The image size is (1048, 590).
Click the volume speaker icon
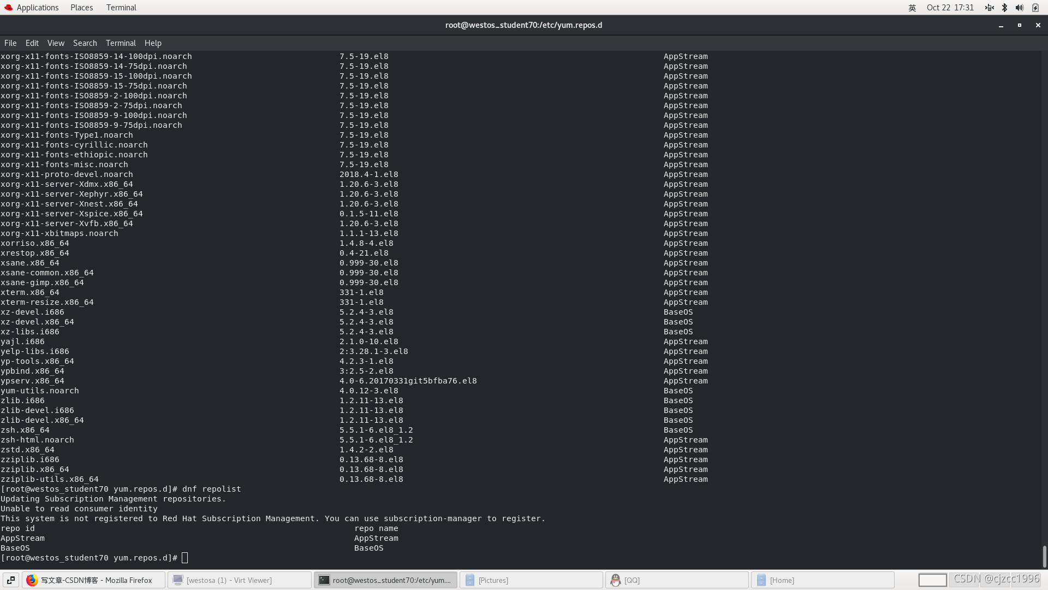(x=1019, y=8)
